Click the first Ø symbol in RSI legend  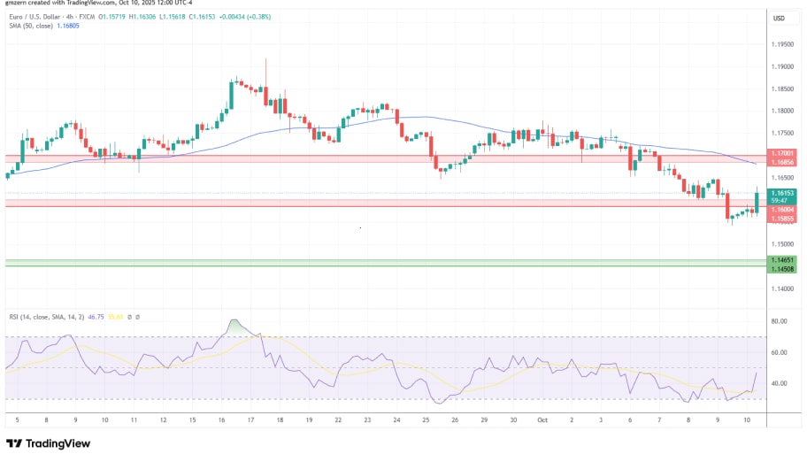click(x=128, y=317)
